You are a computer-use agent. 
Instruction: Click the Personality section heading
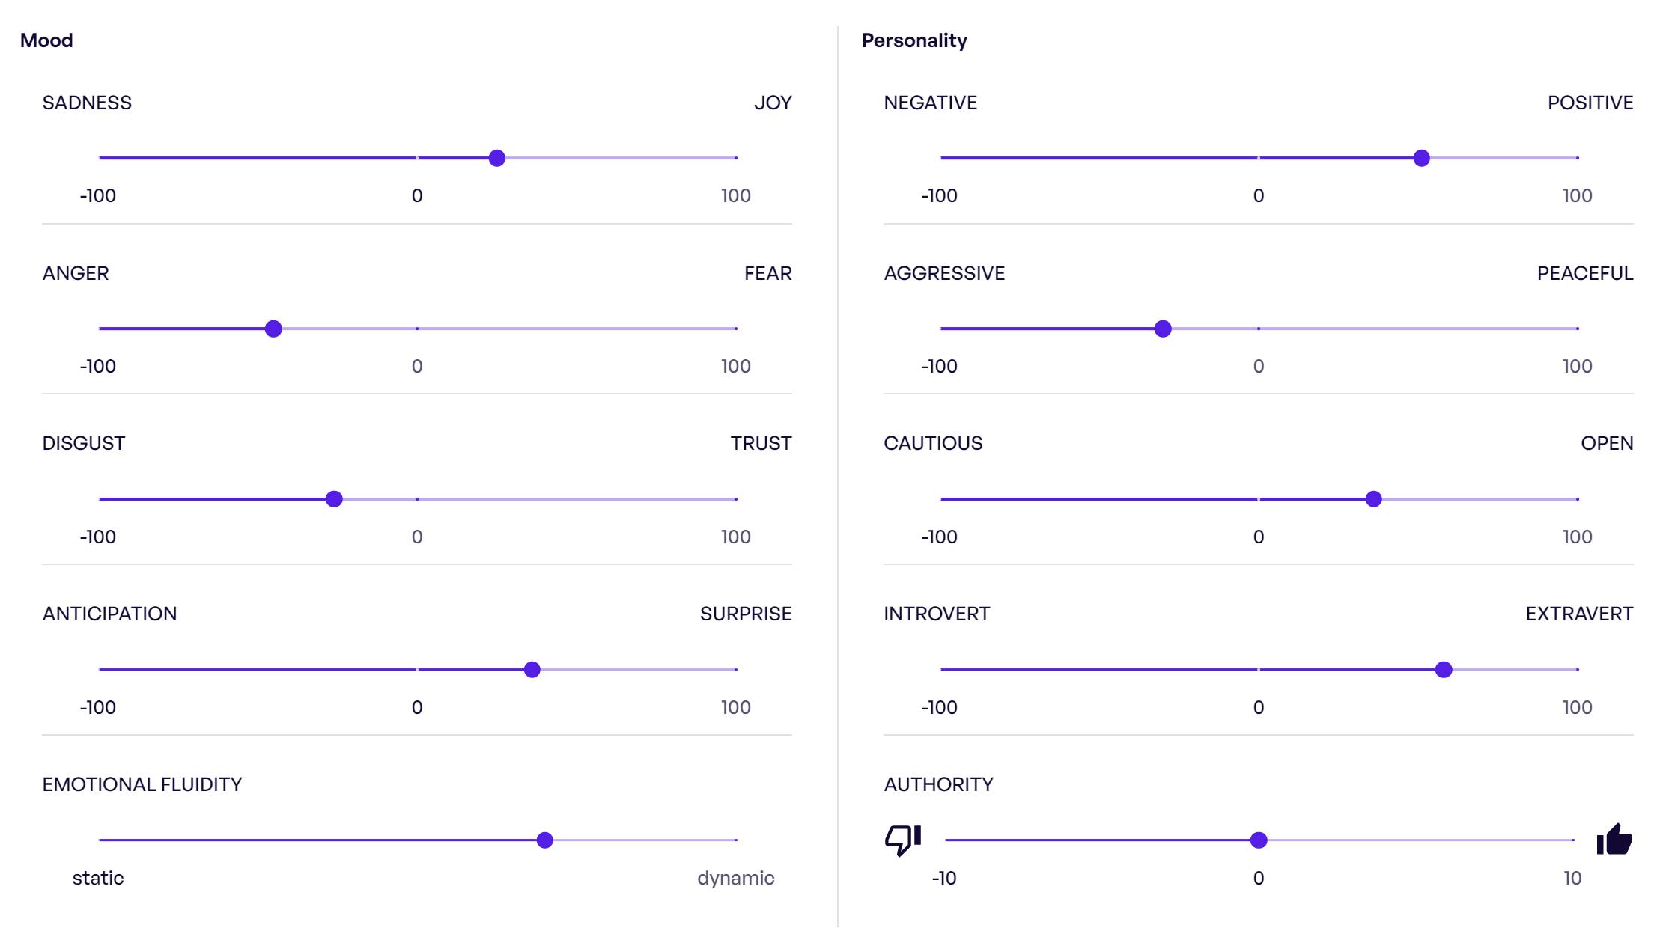pyautogui.click(x=913, y=40)
